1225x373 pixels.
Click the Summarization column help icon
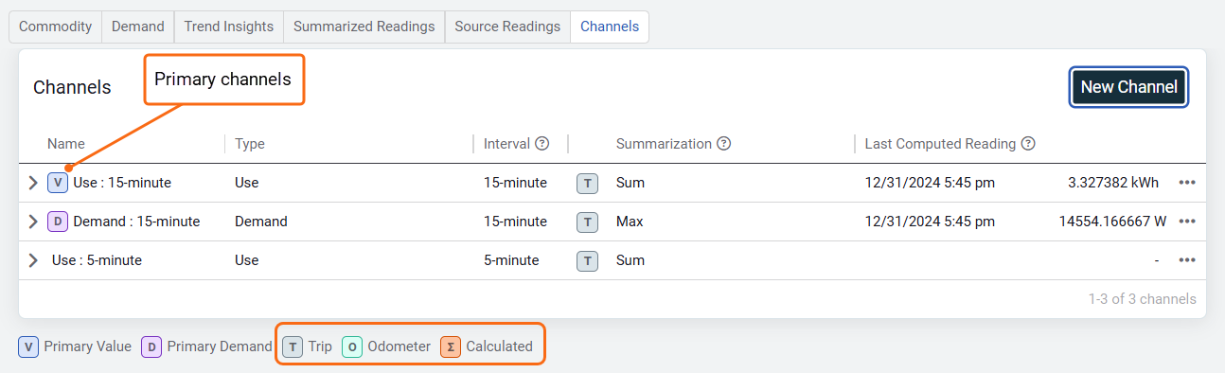723,144
